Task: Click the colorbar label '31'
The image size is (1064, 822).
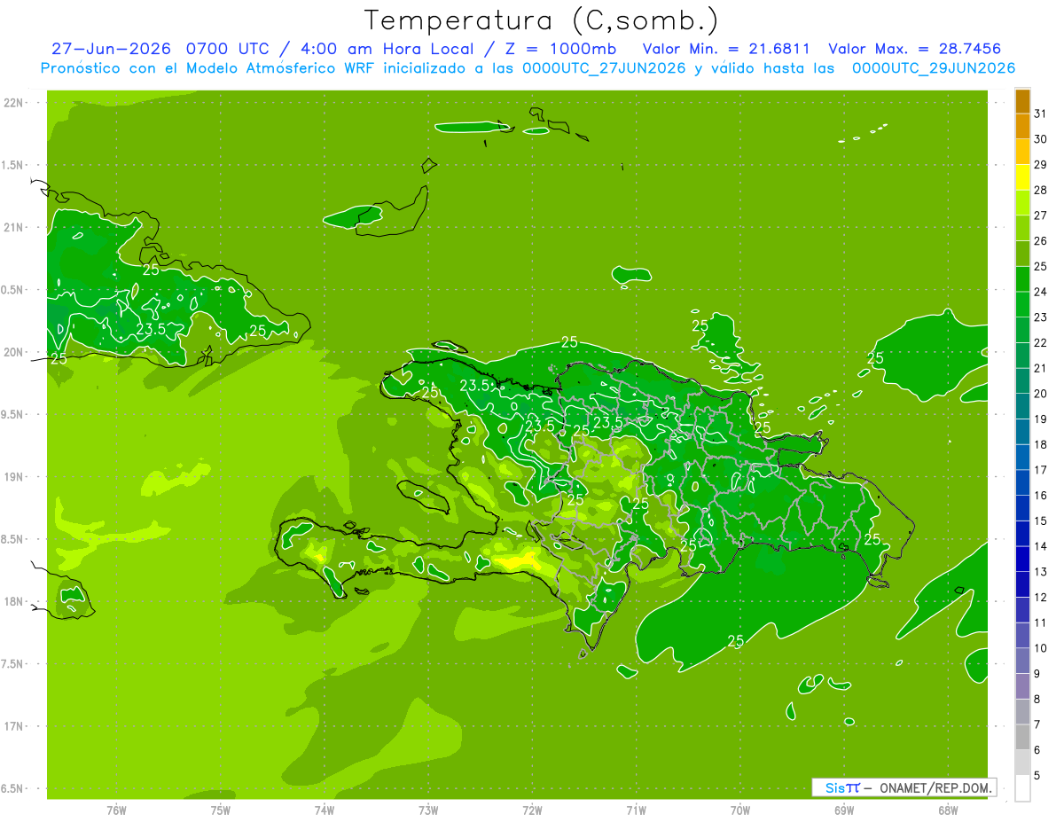Action: (x=1041, y=114)
